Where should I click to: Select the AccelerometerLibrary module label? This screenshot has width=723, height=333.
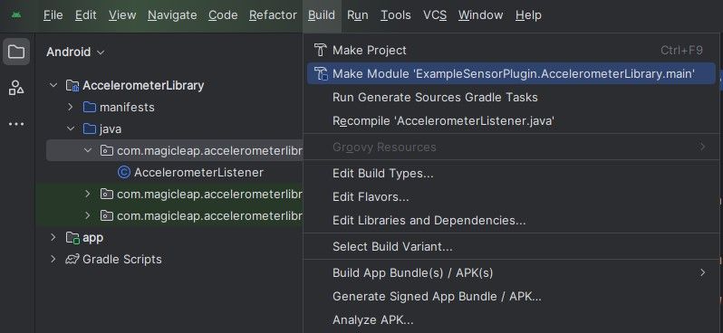[x=143, y=86]
